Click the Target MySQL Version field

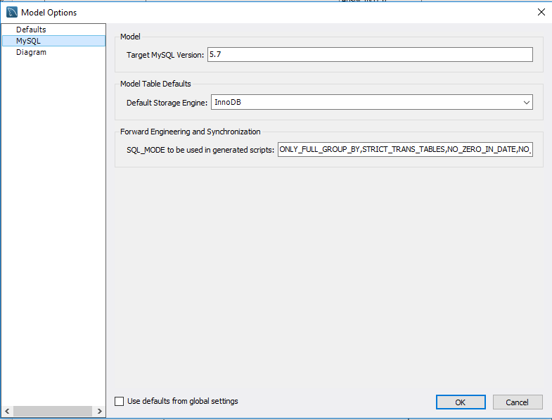click(370, 55)
